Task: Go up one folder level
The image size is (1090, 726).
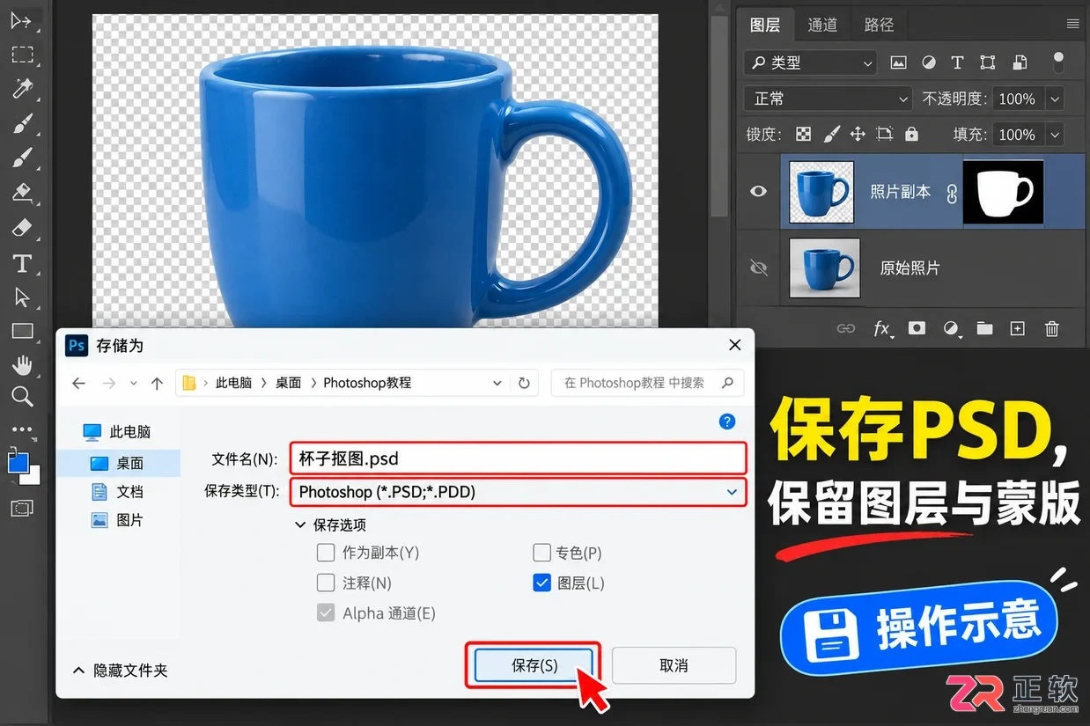Action: 157,383
